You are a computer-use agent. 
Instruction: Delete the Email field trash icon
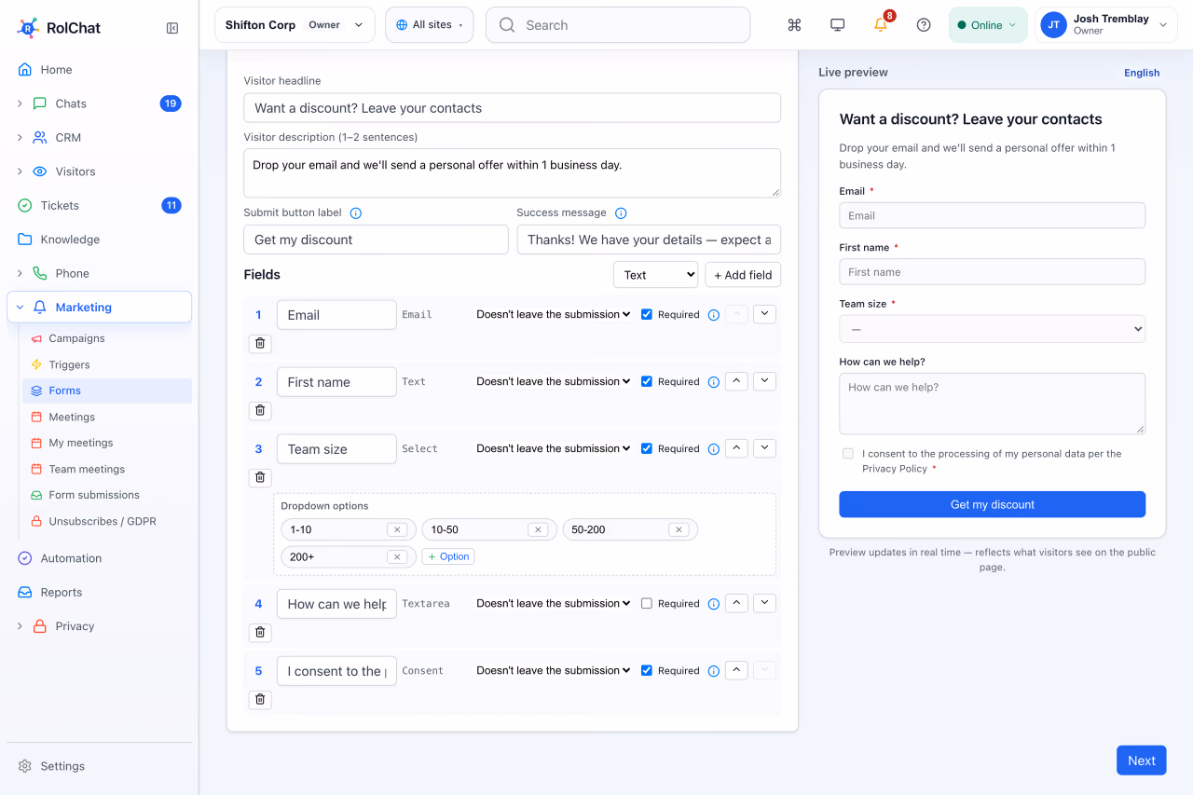260,343
